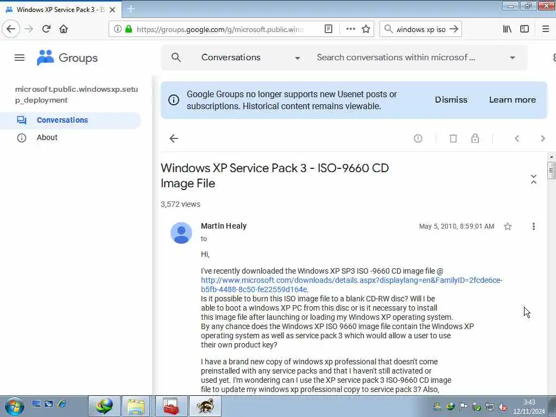Viewport: 556px width, 417px height.
Task: Click Martin Healy's avatar
Action: [x=181, y=233]
